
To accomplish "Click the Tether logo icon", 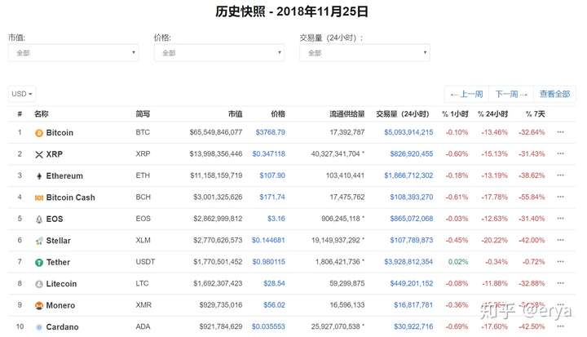I will coord(39,263).
